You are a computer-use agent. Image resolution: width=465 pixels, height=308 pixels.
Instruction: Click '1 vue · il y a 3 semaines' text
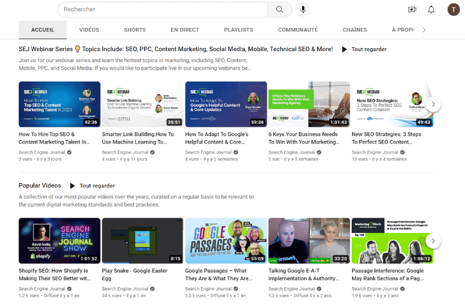(x=294, y=159)
